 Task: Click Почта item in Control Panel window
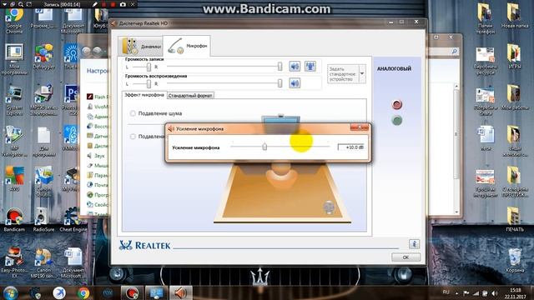tap(98, 185)
